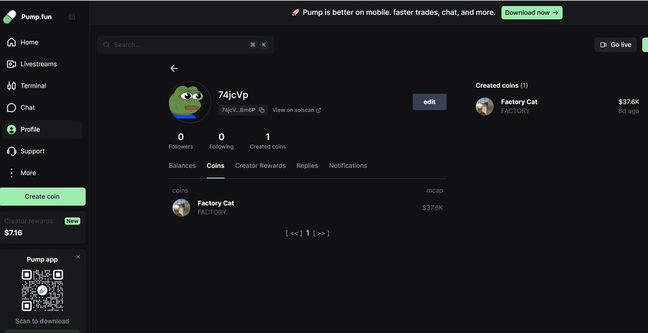This screenshot has width=648, height=333.
Task: Click the mcap column header
Action: (x=434, y=191)
